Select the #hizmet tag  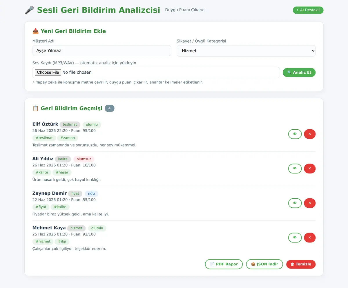click(43, 241)
